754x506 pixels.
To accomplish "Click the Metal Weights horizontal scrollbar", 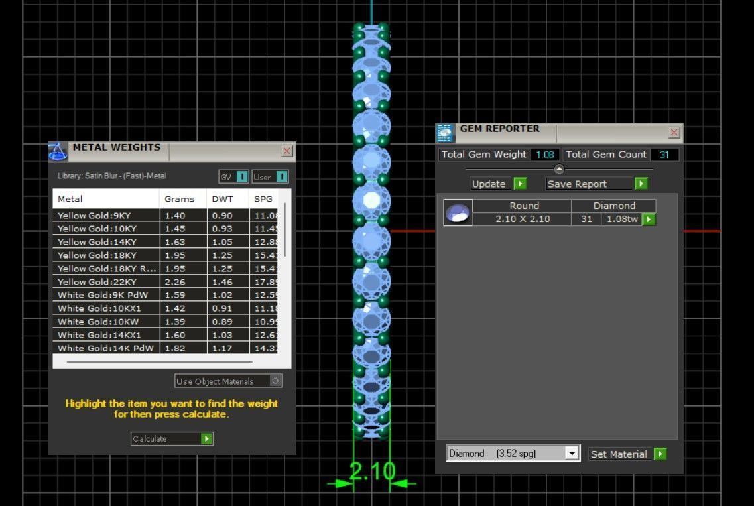I will click(x=160, y=361).
